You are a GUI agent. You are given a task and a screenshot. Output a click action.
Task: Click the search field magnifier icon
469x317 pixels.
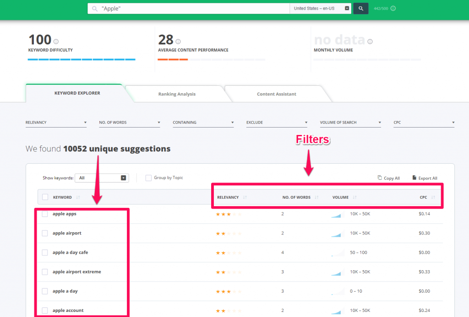coord(94,9)
